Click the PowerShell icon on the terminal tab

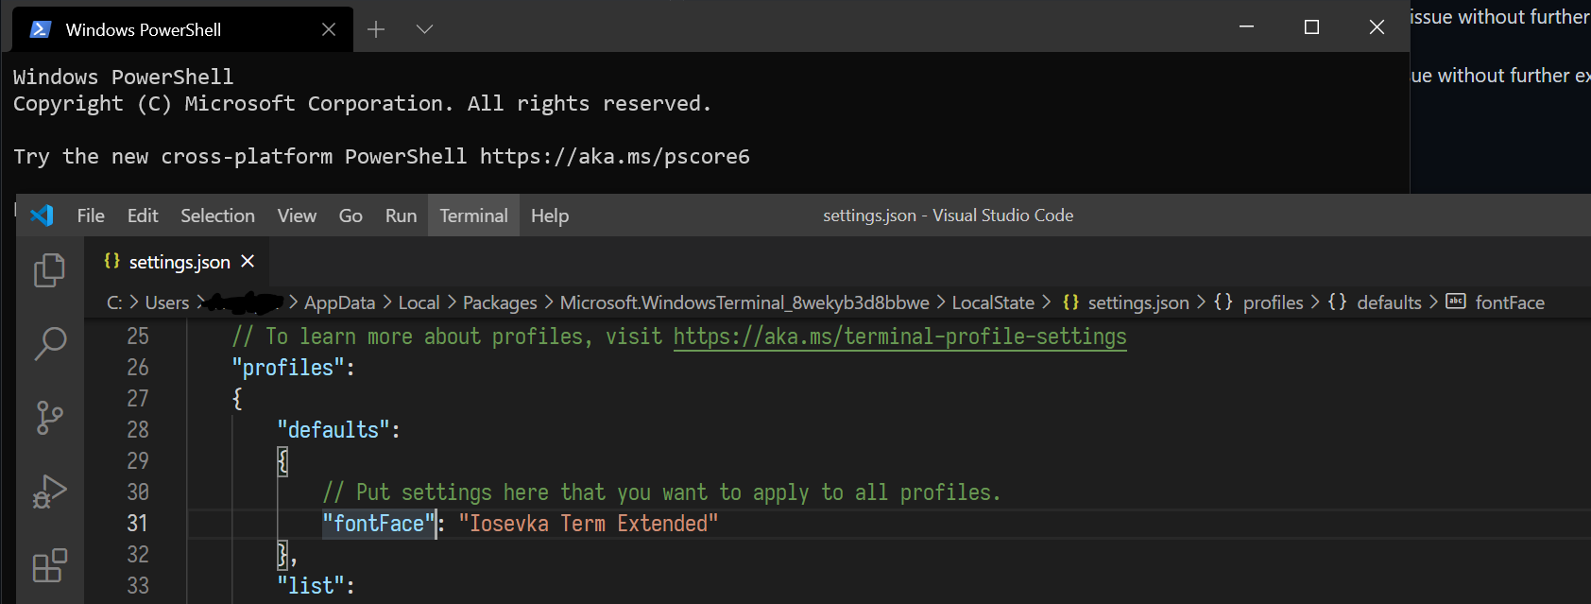pos(41,29)
